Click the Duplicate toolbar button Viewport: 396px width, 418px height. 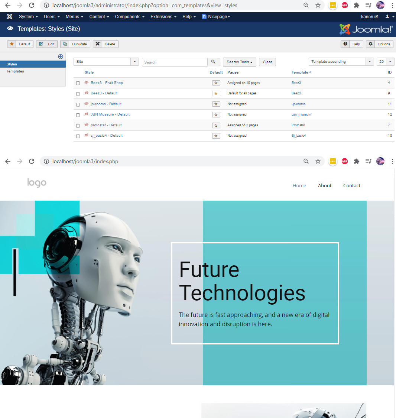[76, 44]
